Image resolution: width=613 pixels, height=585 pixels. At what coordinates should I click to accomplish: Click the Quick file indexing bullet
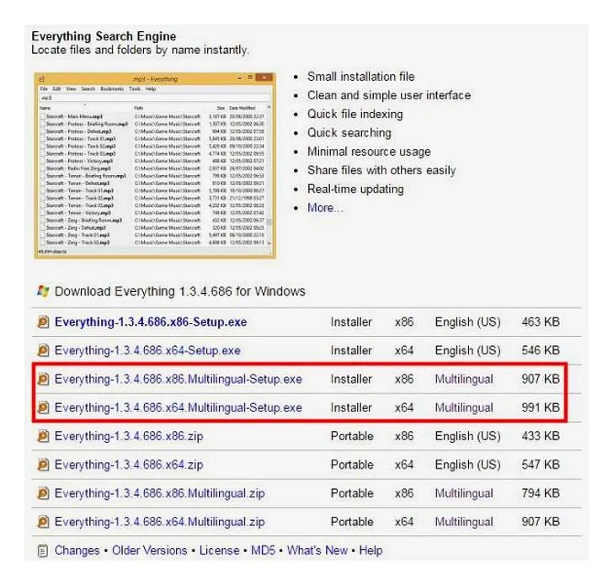(355, 114)
